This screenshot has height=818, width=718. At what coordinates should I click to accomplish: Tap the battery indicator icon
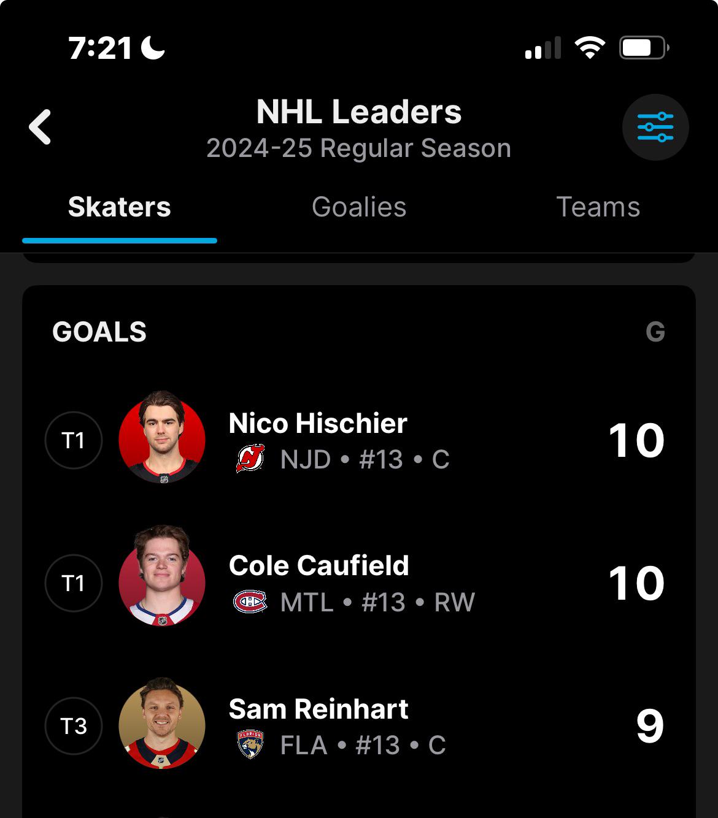(x=644, y=47)
